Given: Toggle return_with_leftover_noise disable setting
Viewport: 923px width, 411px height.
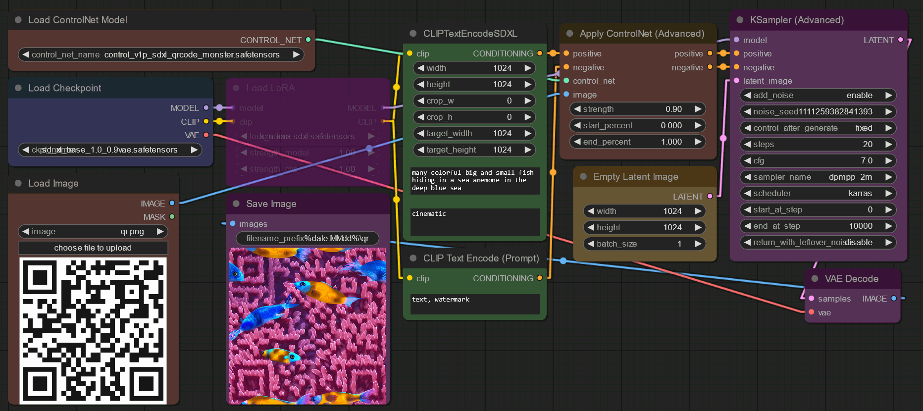Looking at the screenshot, I should (x=818, y=242).
